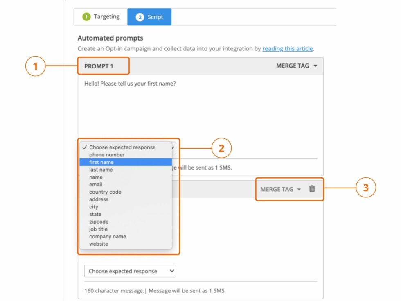The width and height of the screenshot is (401, 301).
Task: Switch to the Script tab
Action: tap(150, 16)
